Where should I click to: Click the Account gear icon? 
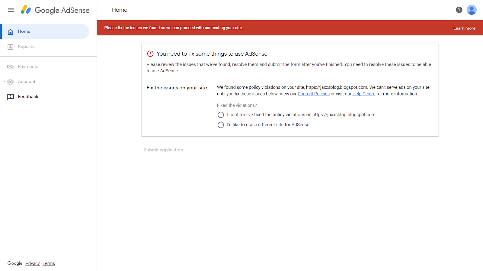pyautogui.click(x=11, y=82)
